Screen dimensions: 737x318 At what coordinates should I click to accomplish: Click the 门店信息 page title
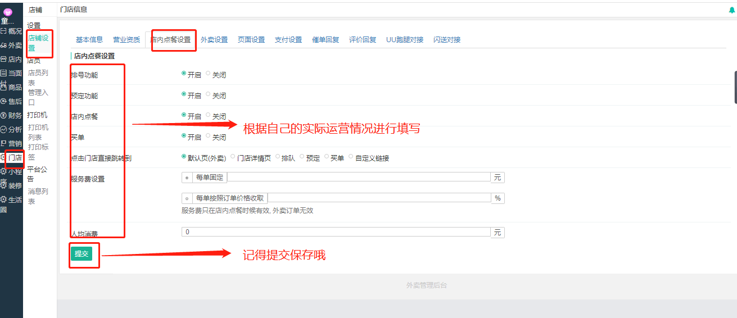(x=74, y=10)
